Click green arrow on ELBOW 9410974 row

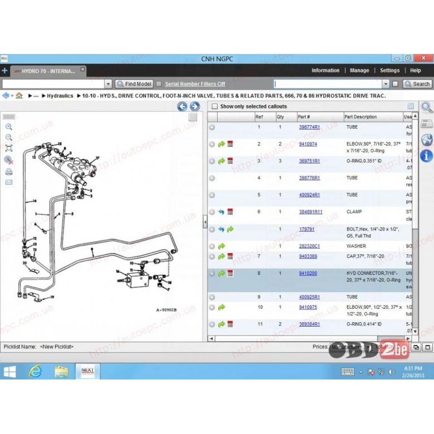point(221,144)
